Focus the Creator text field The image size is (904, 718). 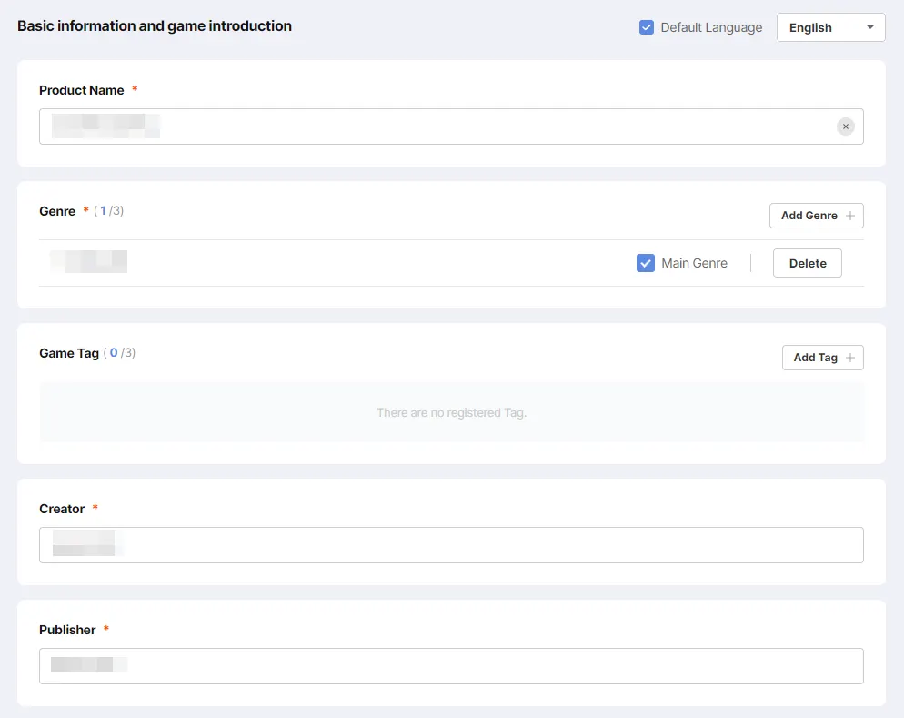(451, 545)
